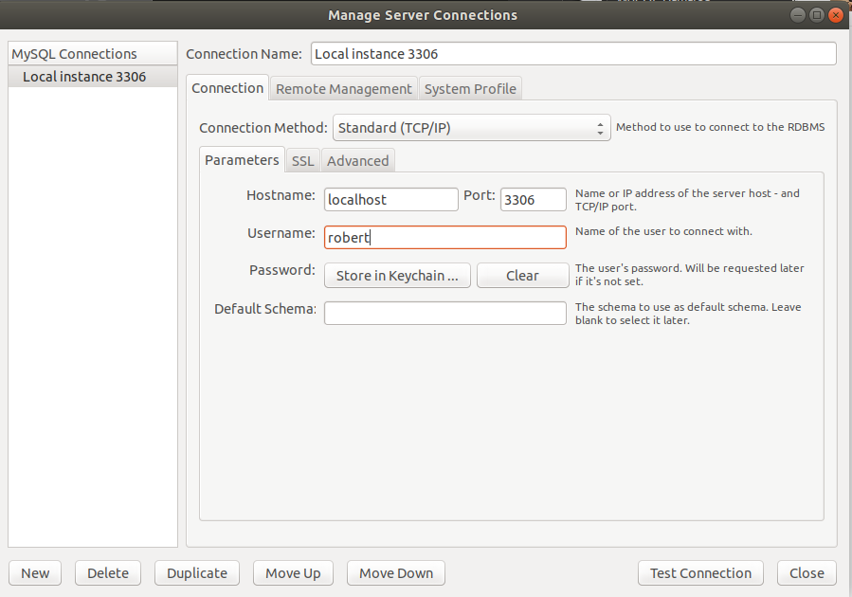The height and width of the screenshot is (597, 852).
Task: Switch to the System Profile tab
Action: pyautogui.click(x=470, y=88)
